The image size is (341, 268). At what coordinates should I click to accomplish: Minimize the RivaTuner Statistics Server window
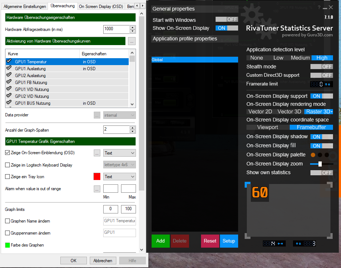[x=325, y=8]
